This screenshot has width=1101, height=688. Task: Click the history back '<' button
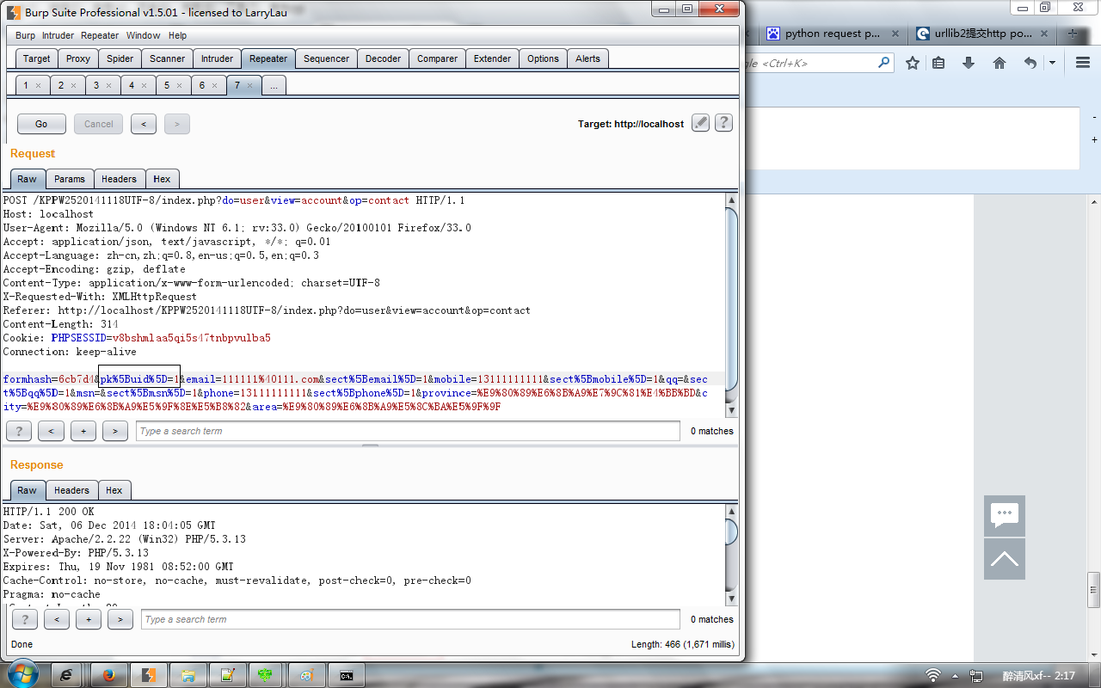click(143, 124)
